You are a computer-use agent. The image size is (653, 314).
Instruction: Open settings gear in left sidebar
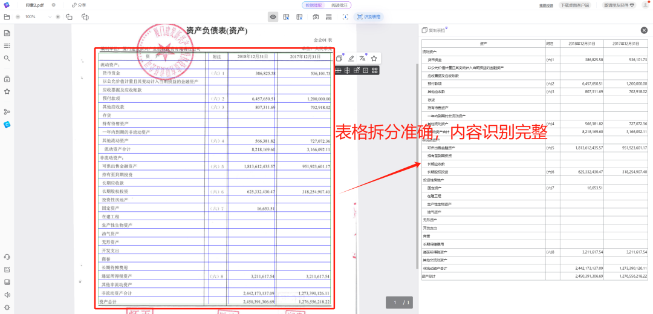point(7,308)
